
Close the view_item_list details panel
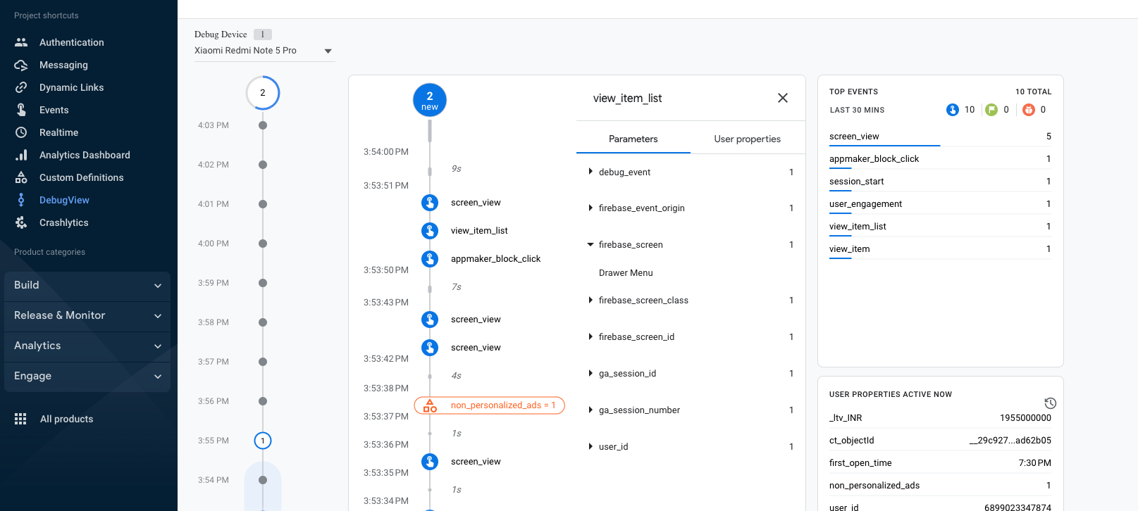[782, 98]
